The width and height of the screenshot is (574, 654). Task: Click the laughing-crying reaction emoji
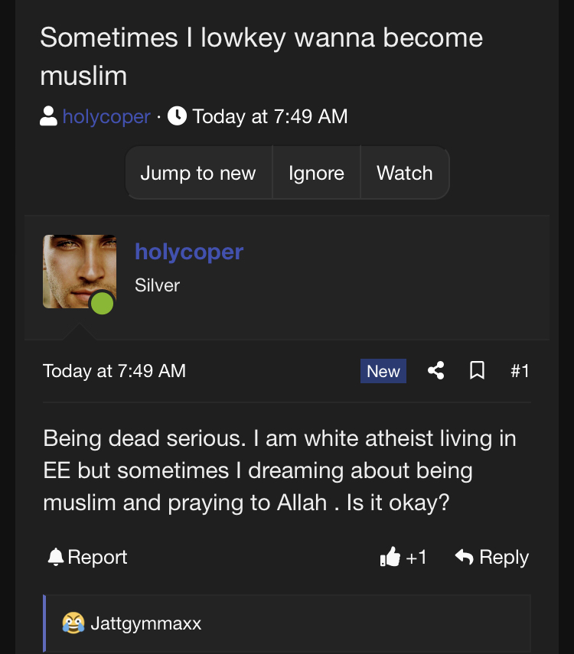[x=73, y=623]
